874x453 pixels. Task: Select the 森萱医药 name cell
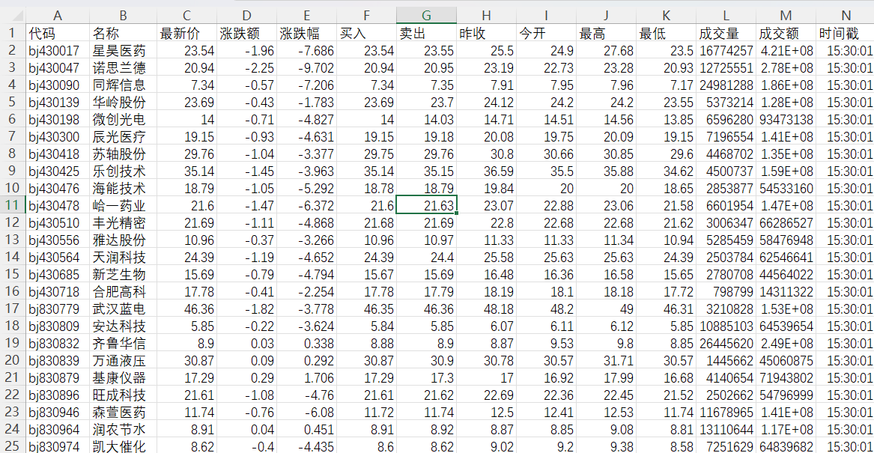tap(123, 413)
